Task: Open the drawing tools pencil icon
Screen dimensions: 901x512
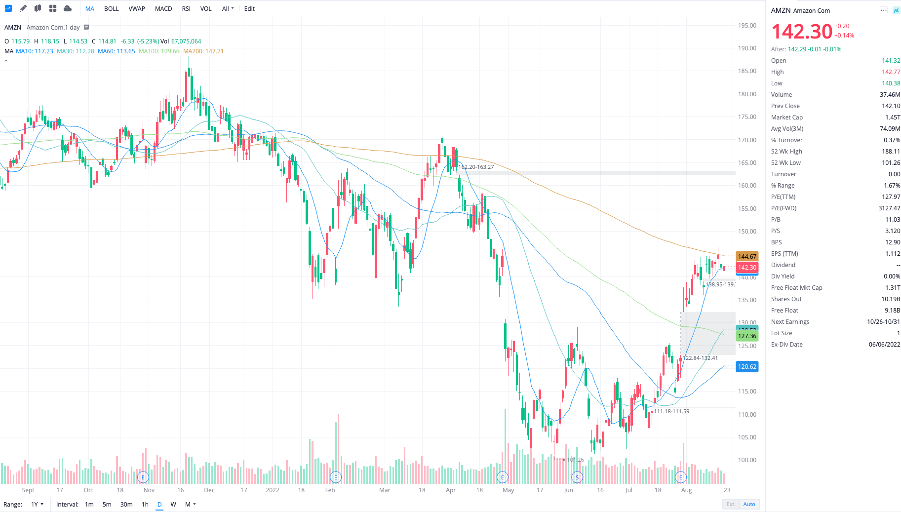Action: [23, 8]
